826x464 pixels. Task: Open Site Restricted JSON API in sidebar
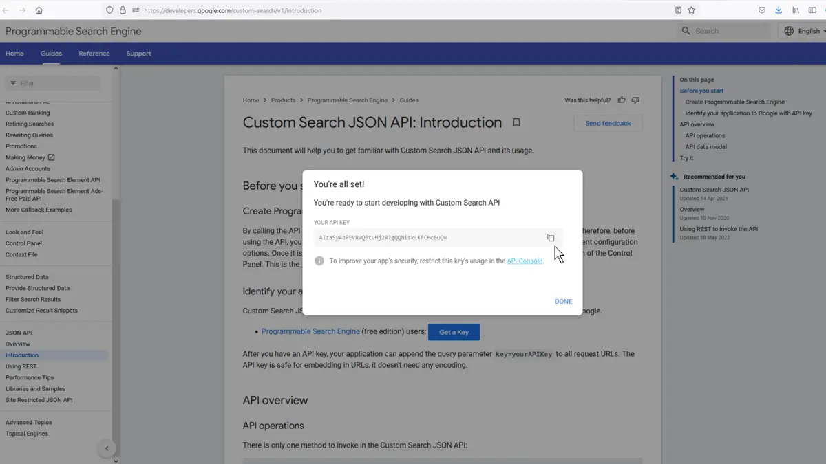[39, 400]
